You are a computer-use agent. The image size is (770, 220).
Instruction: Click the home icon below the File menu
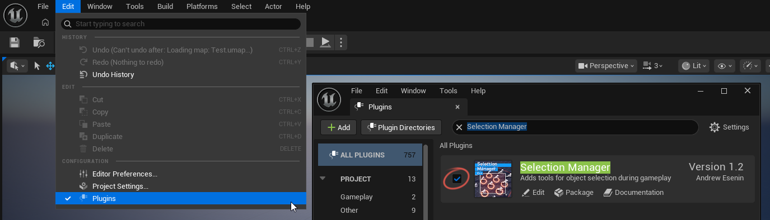click(x=45, y=22)
